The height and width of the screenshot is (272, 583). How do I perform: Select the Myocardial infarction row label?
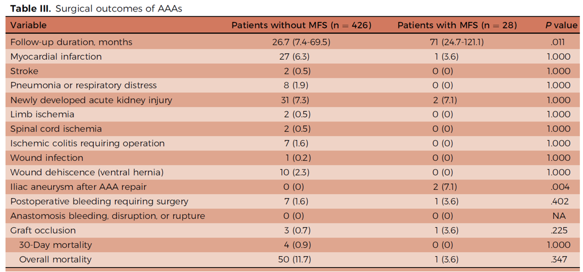(56, 56)
